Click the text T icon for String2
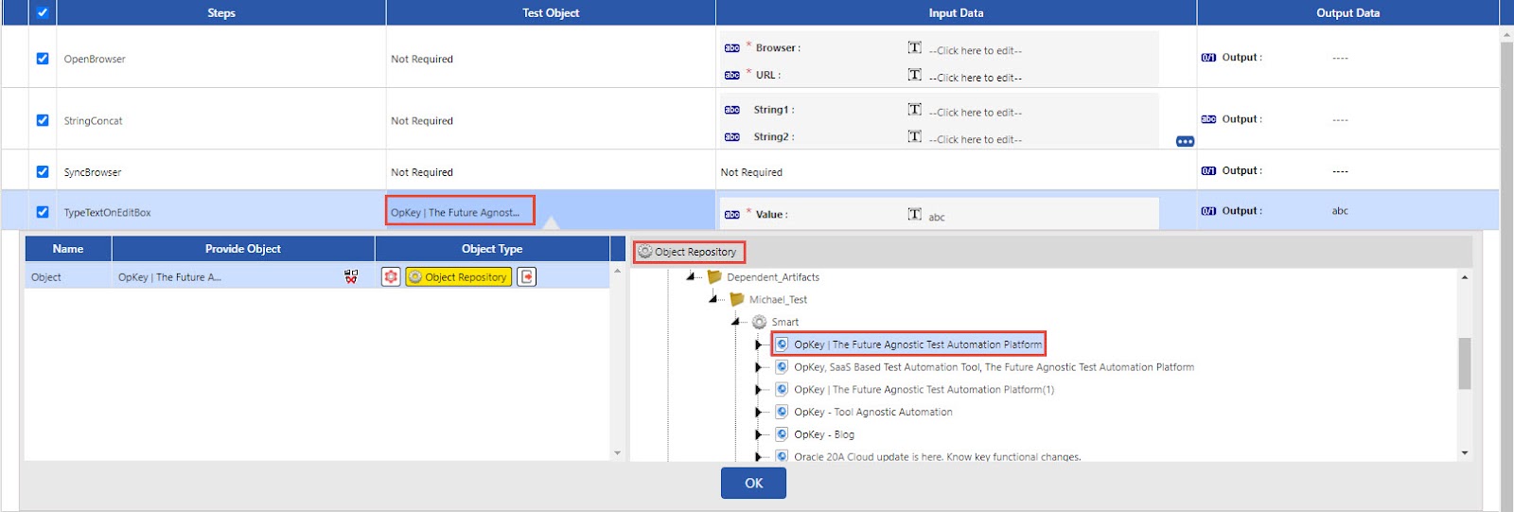 pyautogui.click(x=914, y=136)
